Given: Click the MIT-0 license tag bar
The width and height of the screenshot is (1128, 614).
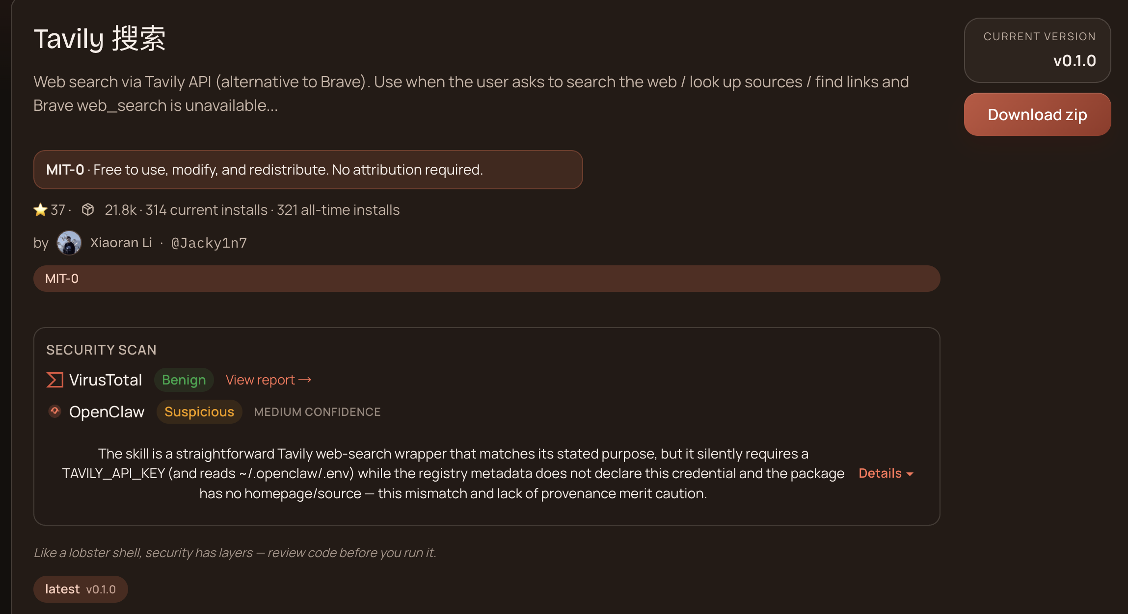Looking at the screenshot, I should [486, 279].
